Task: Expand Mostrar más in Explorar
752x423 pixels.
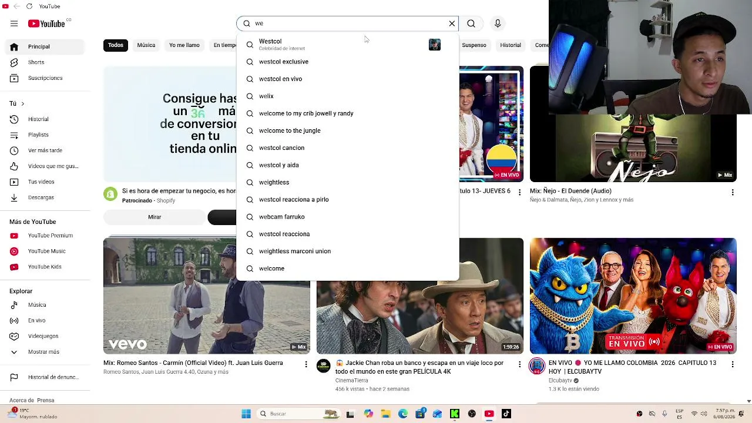Action: [45, 352]
